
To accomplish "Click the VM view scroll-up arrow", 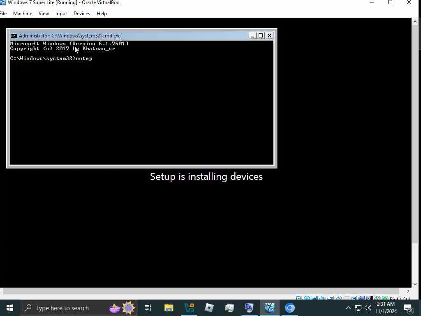I will coord(415,21).
